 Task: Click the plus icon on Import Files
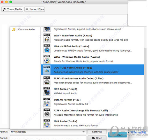point(27,9)
